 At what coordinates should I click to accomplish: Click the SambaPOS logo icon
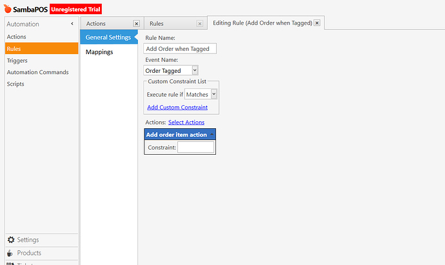[x=8, y=9]
